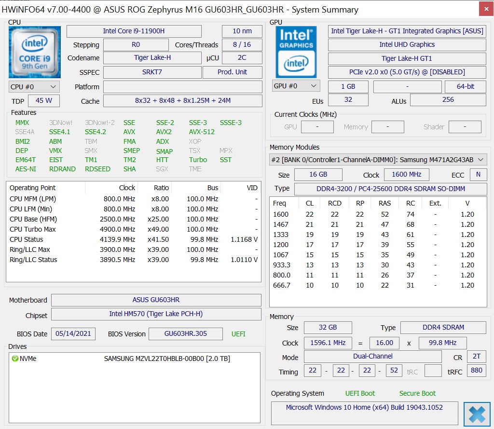The width and height of the screenshot is (494, 429).
Task: Click the empty Platform field
Action: click(x=183, y=87)
